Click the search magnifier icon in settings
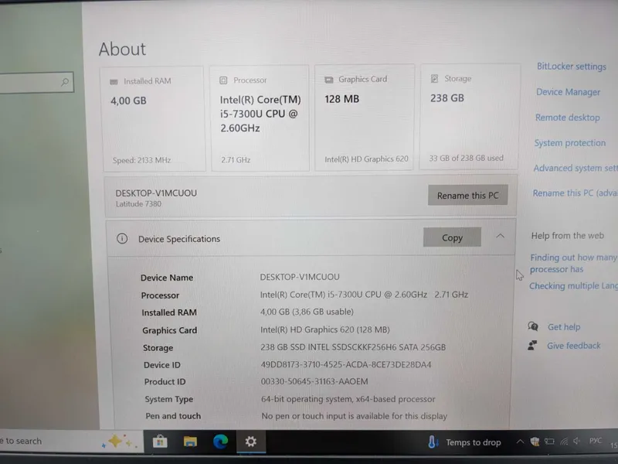The height and width of the screenshot is (464, 618). point(65,82)
